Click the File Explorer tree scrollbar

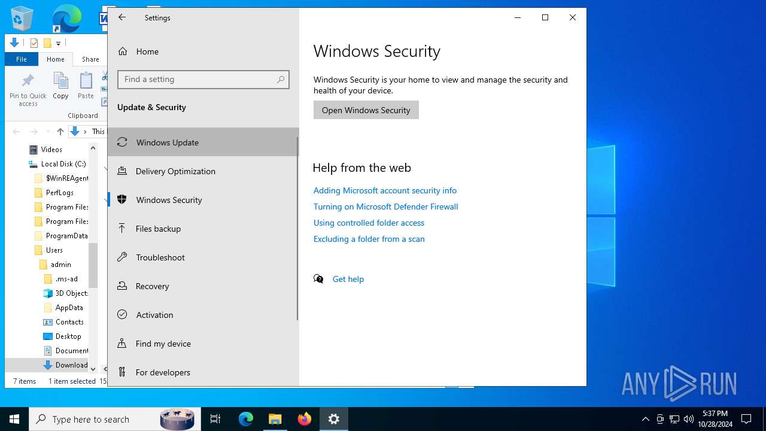[x=93, y=265]
